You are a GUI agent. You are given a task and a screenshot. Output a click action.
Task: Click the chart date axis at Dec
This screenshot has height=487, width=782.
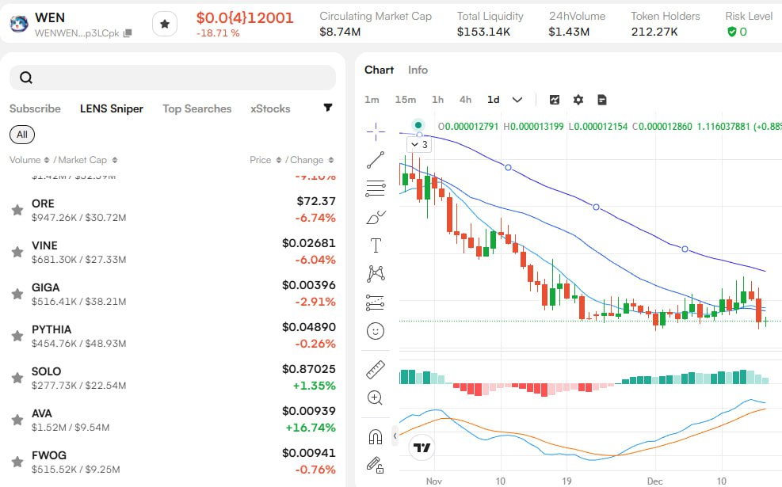click(654, 481)
